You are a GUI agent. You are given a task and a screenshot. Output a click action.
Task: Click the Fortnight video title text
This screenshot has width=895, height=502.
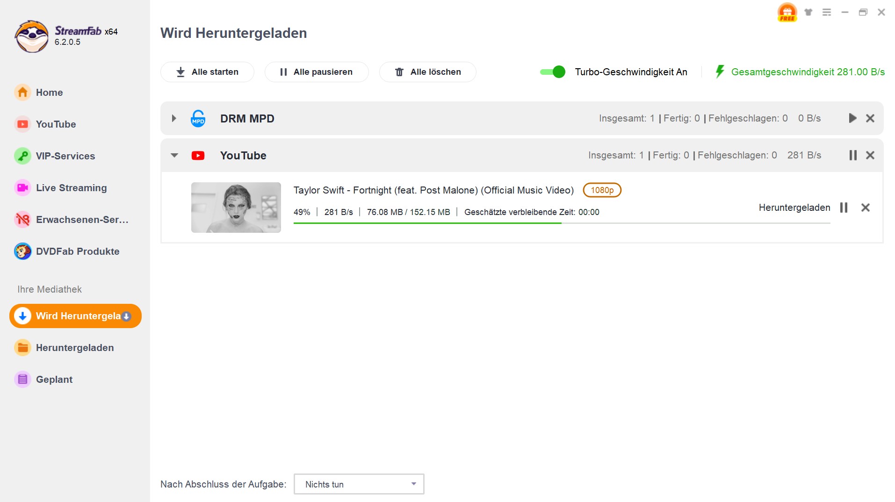433,190
